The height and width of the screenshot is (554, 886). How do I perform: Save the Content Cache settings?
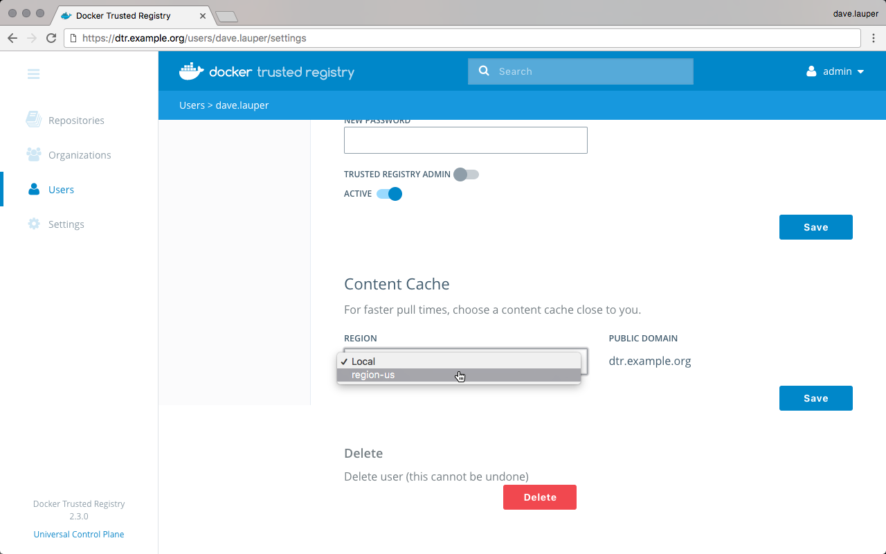click(815, 398)
